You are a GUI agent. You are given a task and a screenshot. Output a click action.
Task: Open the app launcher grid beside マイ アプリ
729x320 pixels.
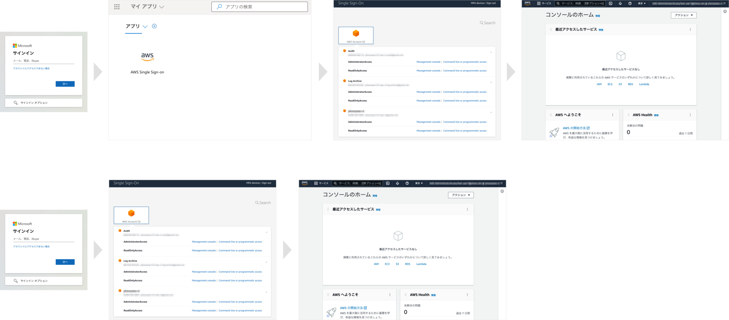[117, 7]
